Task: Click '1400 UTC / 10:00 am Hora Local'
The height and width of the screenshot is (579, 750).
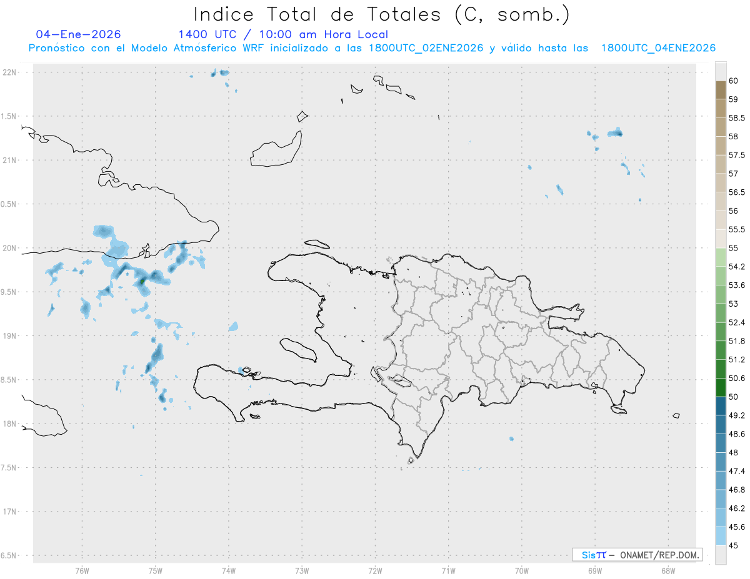Action: 283,34
